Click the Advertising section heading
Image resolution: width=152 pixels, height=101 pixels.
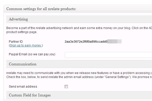coord(18,19)
